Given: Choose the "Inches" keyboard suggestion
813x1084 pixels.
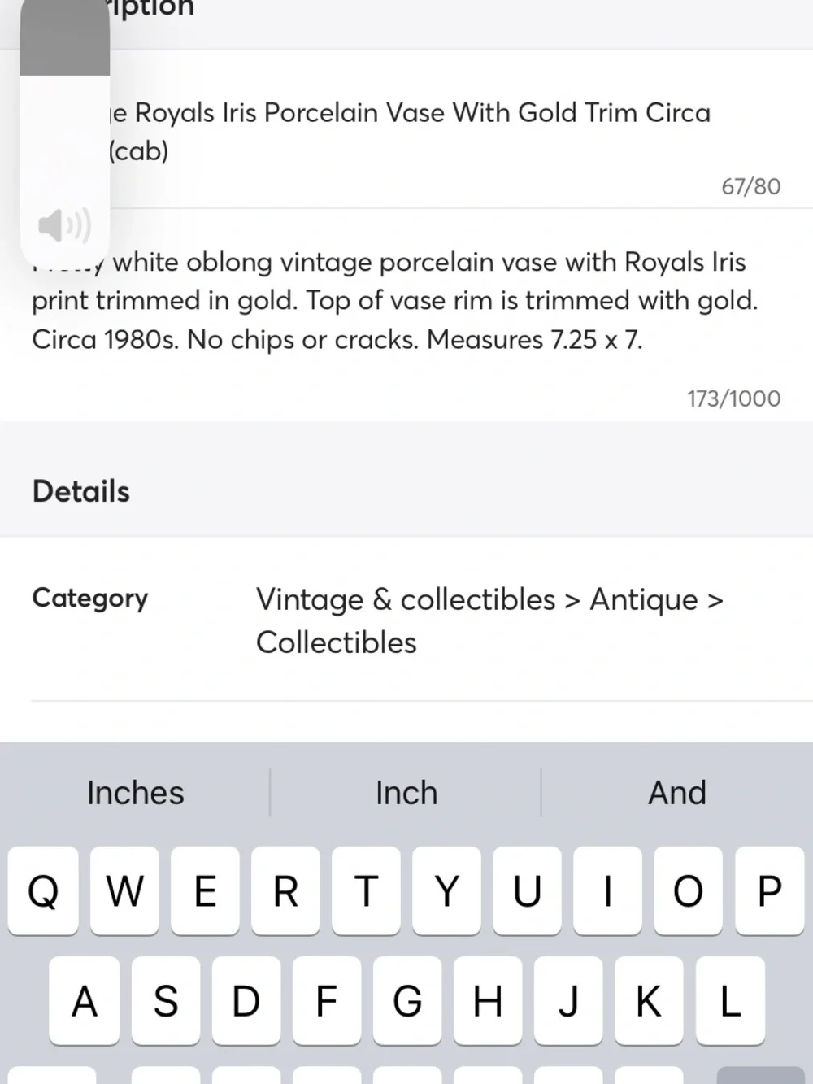Looking at the screenshot, I should point(136,793).
